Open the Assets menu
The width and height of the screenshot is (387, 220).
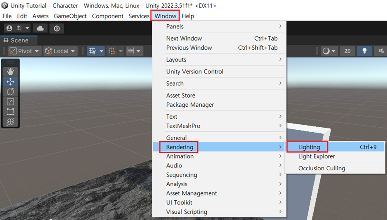pyautogui.click(x=40, y=16)
